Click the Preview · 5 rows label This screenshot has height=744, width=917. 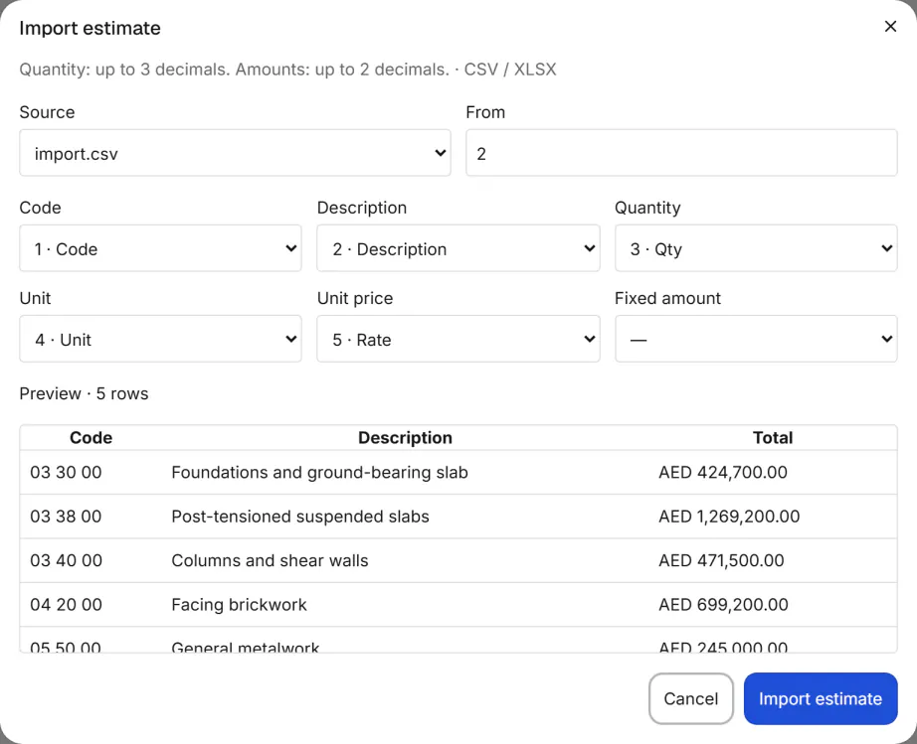click(84, 393)
